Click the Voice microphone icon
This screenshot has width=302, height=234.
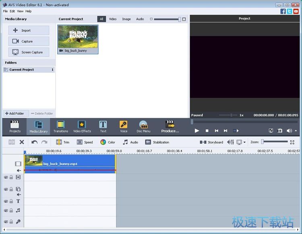click(x=124, y=126)
